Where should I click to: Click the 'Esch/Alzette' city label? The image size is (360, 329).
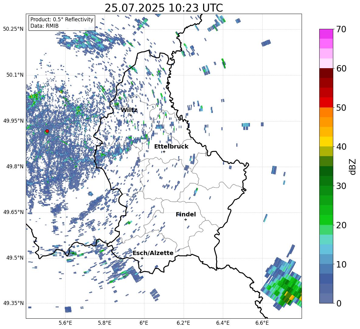tap(153, 253)
